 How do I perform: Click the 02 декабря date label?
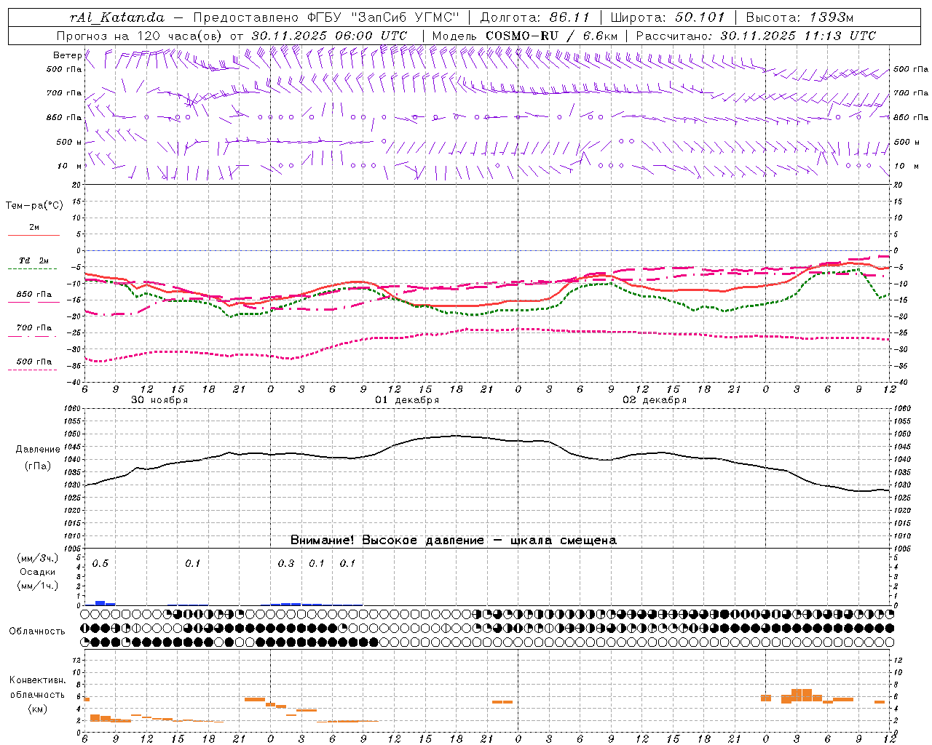pos(655,400)
